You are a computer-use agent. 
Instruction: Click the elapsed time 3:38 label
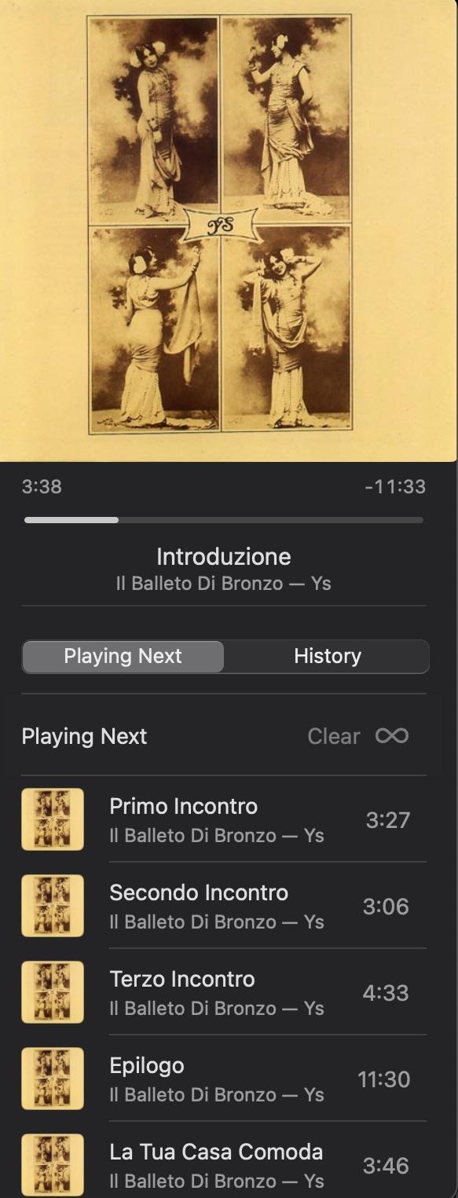(x=42, y=486)
